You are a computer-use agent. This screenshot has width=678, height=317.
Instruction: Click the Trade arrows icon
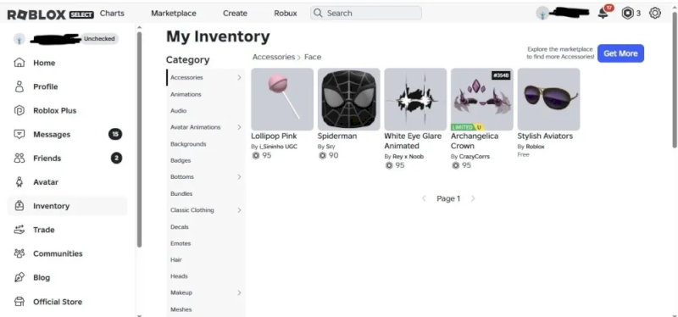click(x=19, y=230)
